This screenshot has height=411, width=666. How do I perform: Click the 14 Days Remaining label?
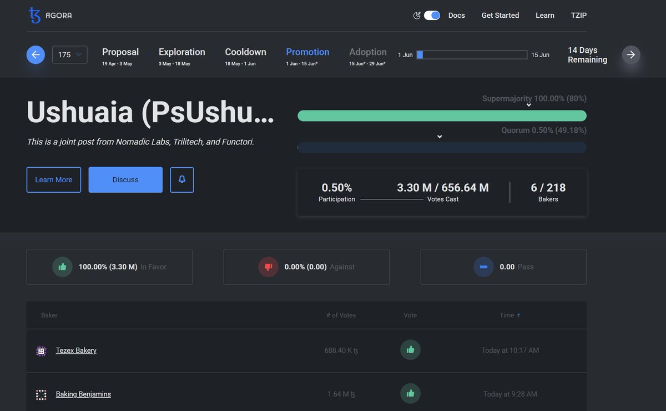pos(587,55)
